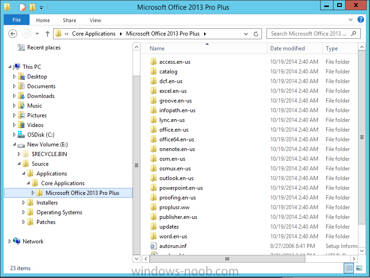This screenshot has width=370, height=278.
Task: Open the Share ribbon tab
Action: point(69,20)
